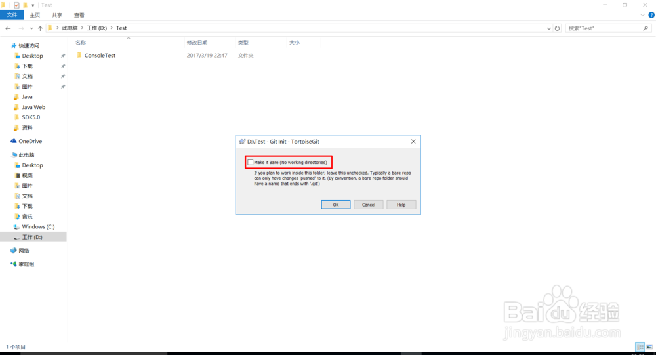This screenshot has height=355, width=656.
Task: Click Test in address breadcrumb
Action: 121,28
